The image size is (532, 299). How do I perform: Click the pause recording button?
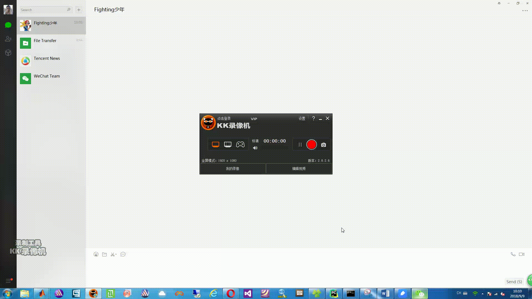pyautogui.click(x=300, y=145)
